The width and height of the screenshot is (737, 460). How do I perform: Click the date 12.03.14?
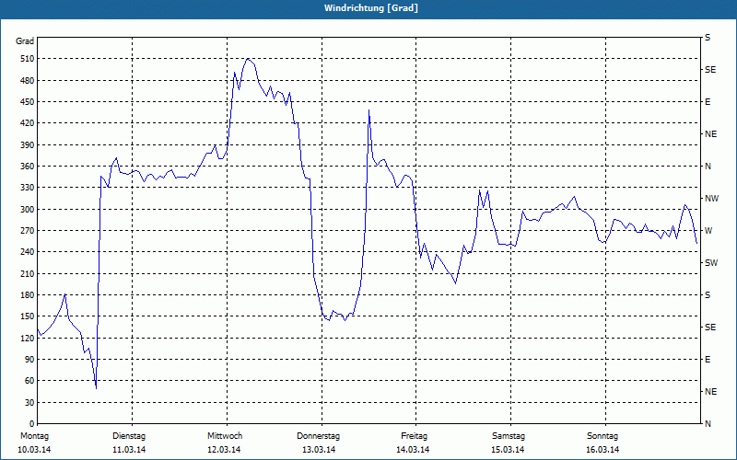pyautogui.click(x=224, y=450)
